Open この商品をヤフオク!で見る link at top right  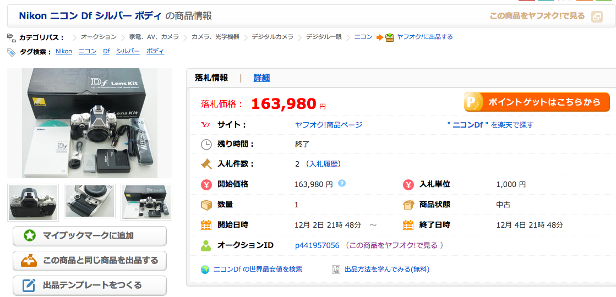[537, 16]
